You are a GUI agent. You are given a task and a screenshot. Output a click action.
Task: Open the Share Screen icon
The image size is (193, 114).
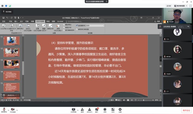(x=74, y=110)
